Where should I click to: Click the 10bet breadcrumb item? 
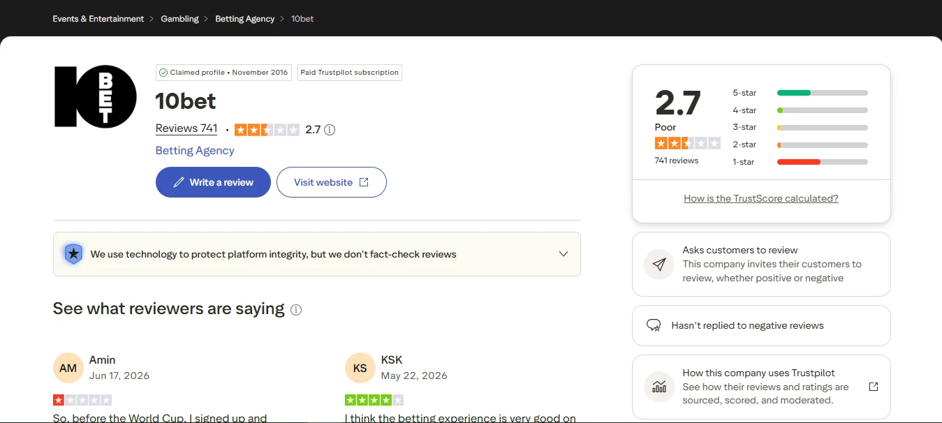click(x=302, y=19)
